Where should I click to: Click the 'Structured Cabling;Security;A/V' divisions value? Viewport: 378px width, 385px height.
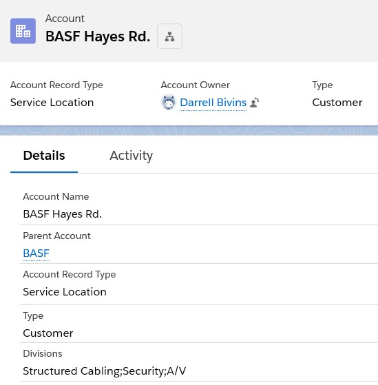[105, 371]
